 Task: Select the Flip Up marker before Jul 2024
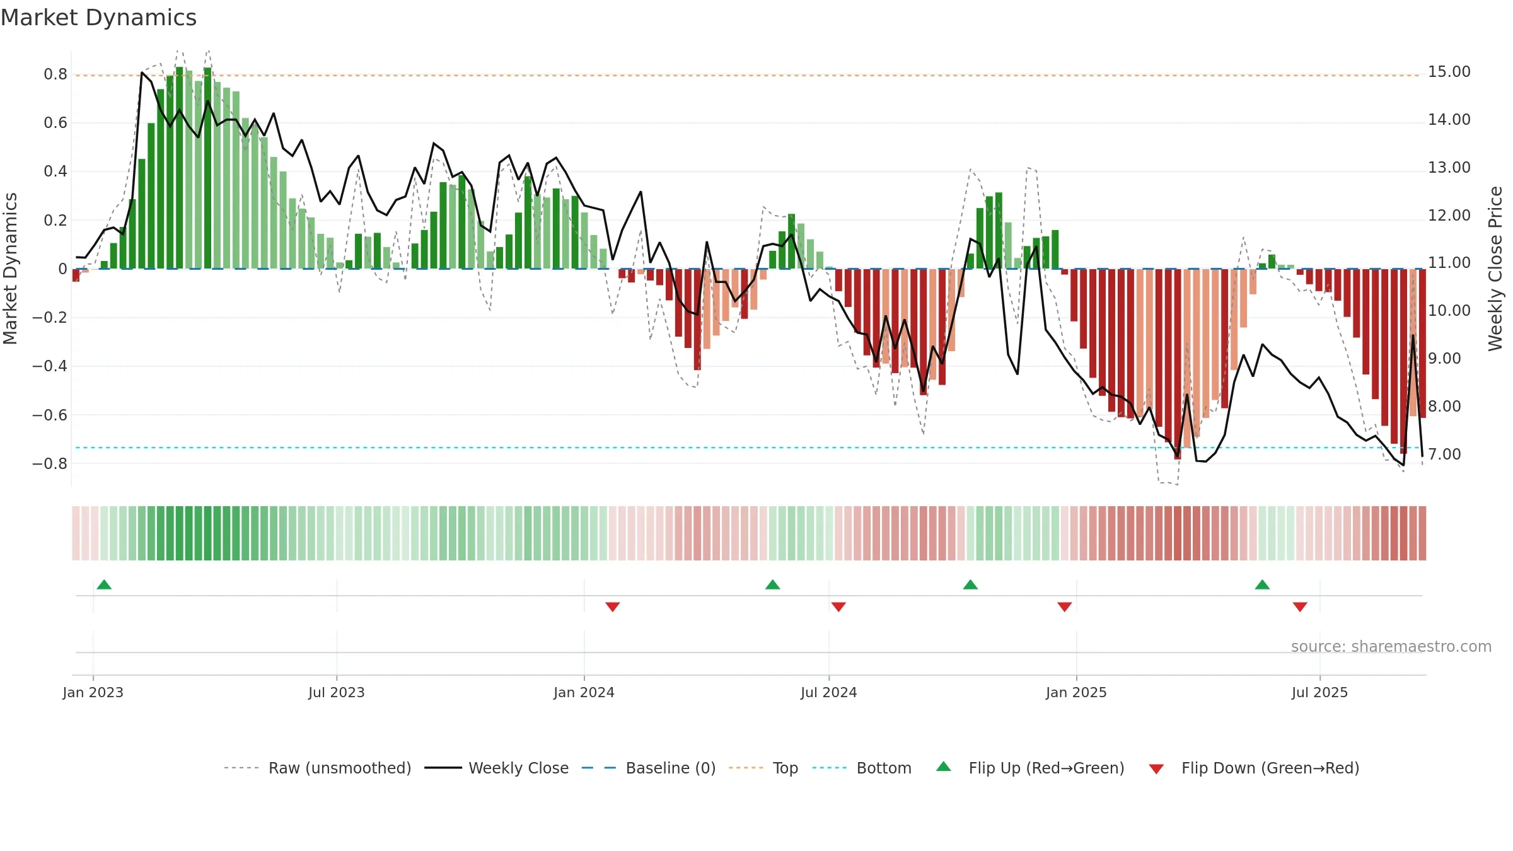[773, 584]
